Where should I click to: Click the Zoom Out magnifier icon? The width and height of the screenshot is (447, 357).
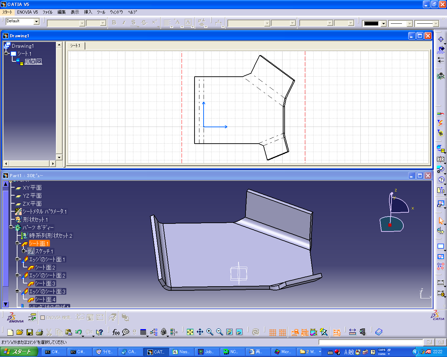coord(219,332)
